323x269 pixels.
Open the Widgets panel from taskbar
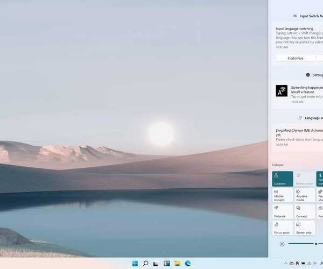coord(167,263)
